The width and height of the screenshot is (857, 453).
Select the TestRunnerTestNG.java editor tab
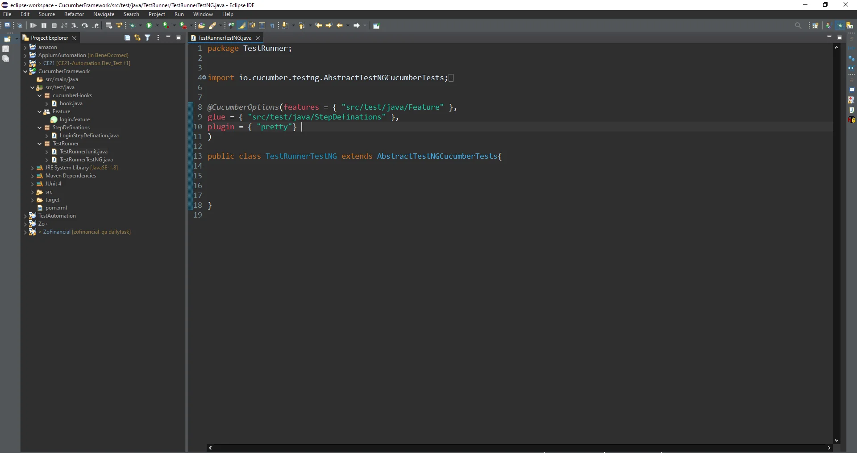pyautogui.click(x=225, y=38)
